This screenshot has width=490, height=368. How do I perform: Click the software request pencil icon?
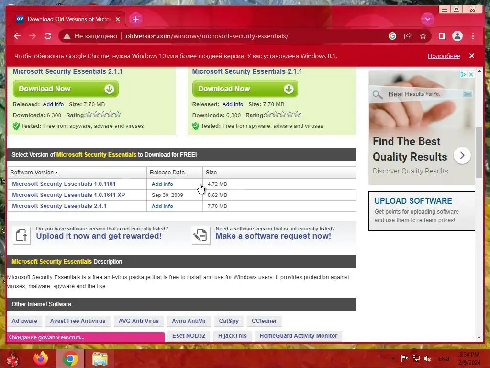[x=200, y=235]
